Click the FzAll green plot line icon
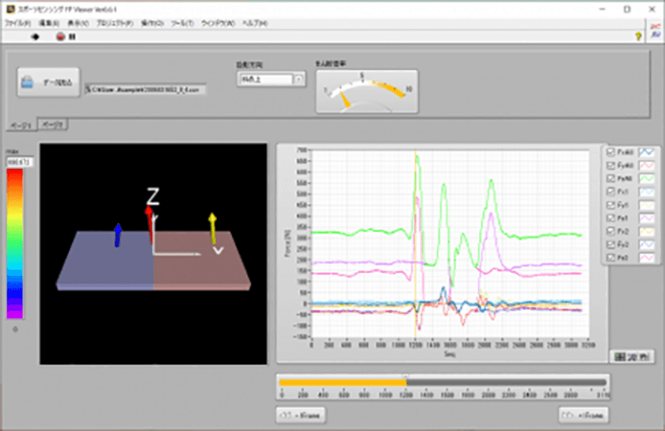The width and height of the screenshot is (665, 431). [x=647, y=178]
